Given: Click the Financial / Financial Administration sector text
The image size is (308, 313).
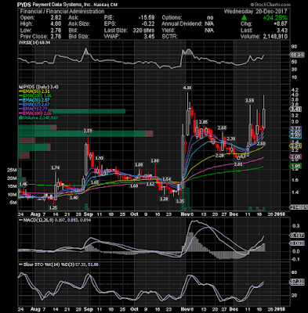Looking at the screenshot, I should tap(62, 12).
